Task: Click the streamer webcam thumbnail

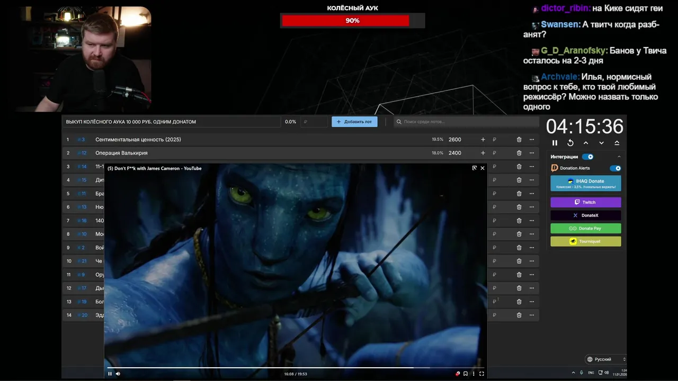Action: coord(83,59)
